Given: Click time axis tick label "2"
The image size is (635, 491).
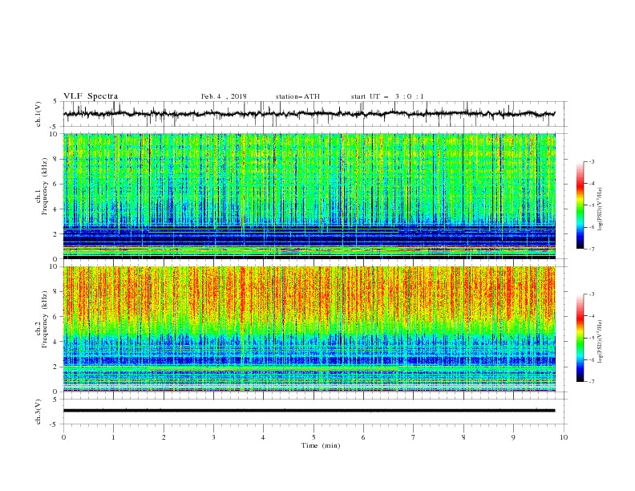Looking at the screenshot, I should [164, 437].
